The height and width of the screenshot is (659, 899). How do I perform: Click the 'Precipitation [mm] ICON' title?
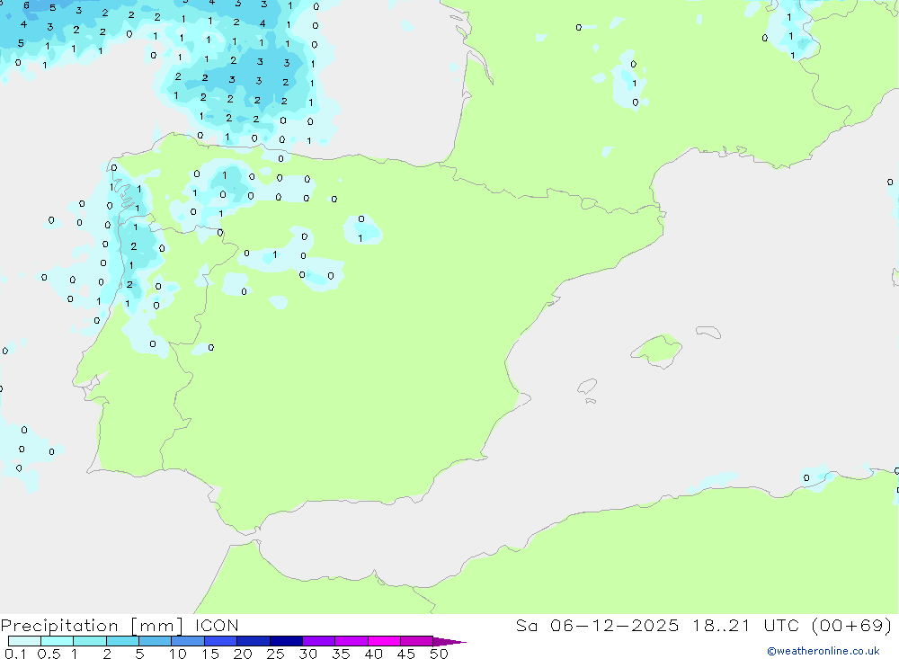point(120,626)
